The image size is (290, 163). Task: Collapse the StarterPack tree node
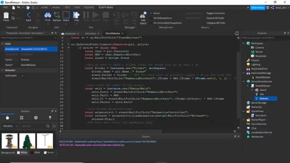pyautogui.click(x=244, y=111)
